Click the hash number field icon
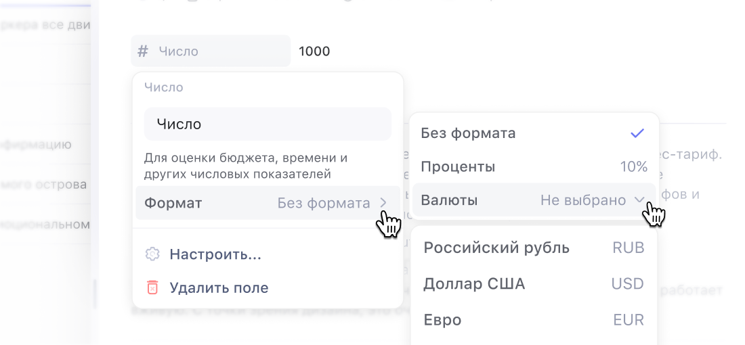This screenshot has width=745, height=345. click(143, 51)
